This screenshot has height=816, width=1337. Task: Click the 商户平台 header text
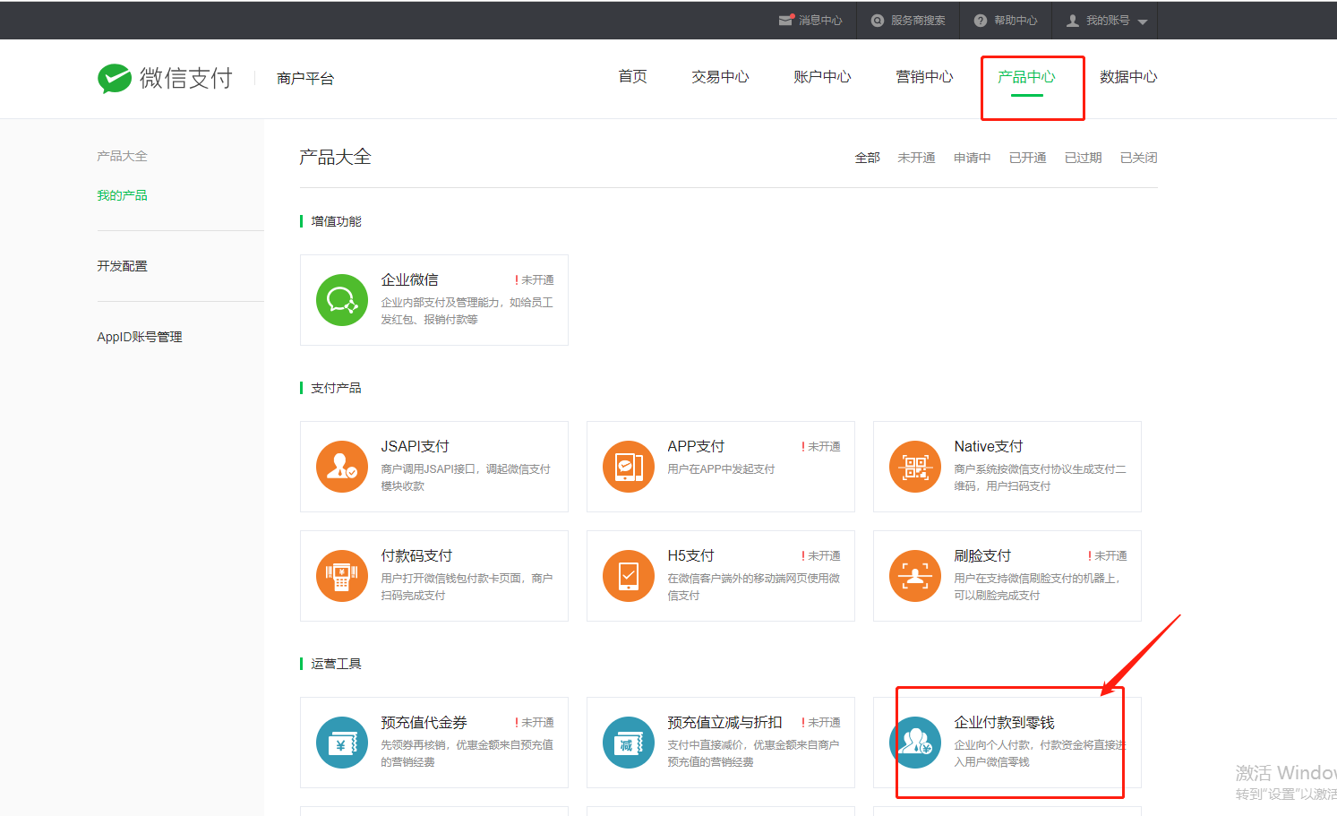pyautogui.click(x=305, y=79)
